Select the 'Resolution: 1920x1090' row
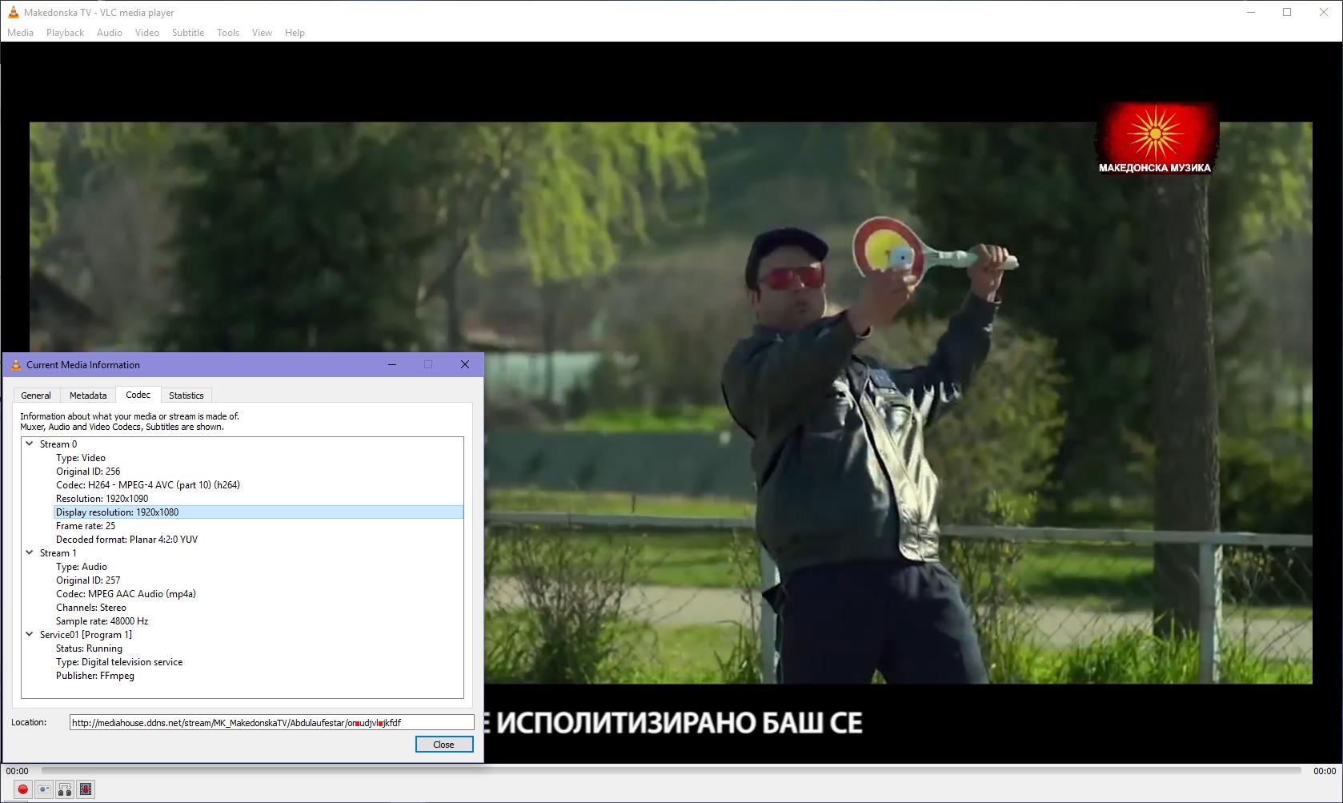This screenshot has height=803, width=1343. tap(259, 499)
